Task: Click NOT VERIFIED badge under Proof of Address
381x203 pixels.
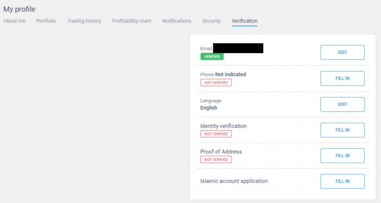Action: tap(216, 159)
